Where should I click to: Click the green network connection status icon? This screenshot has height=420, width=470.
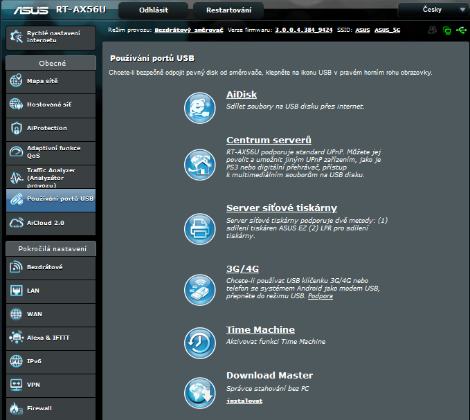(x=446, y=31)
